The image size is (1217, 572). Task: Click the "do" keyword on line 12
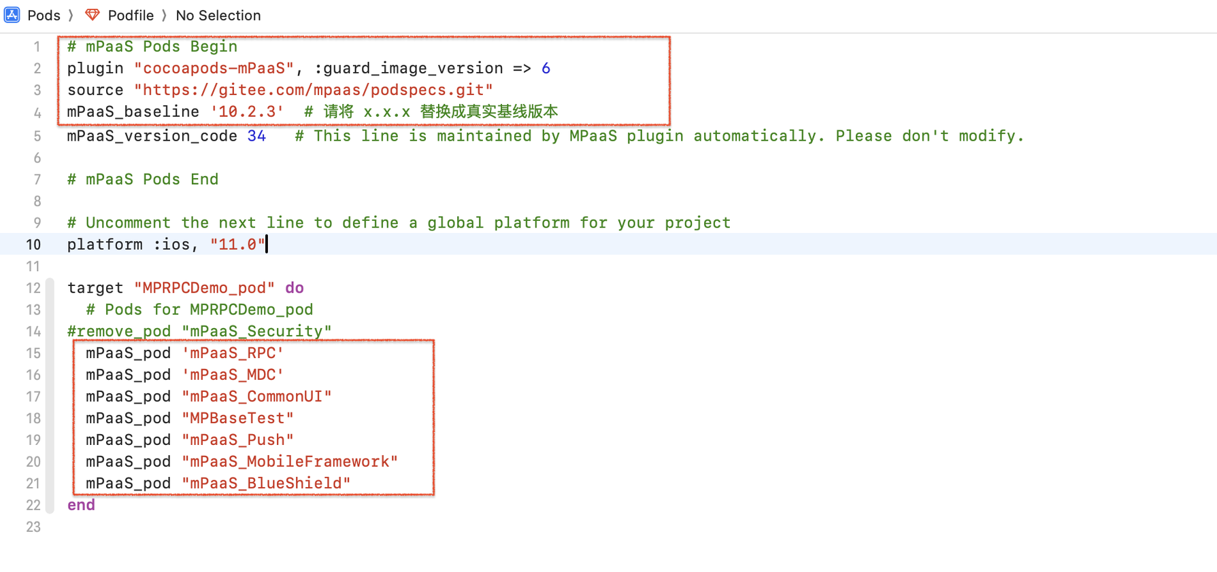point(295,288)
